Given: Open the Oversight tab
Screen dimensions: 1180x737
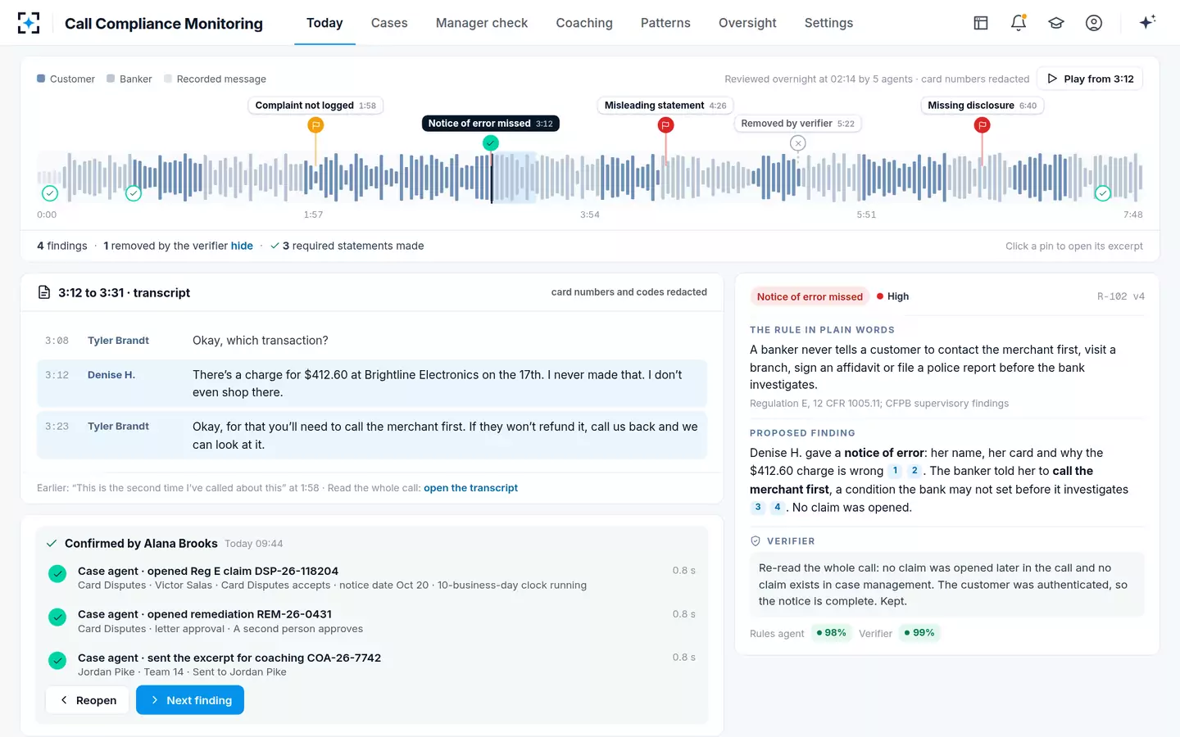Looking at the screenshot, I should [x=747, y=23].
